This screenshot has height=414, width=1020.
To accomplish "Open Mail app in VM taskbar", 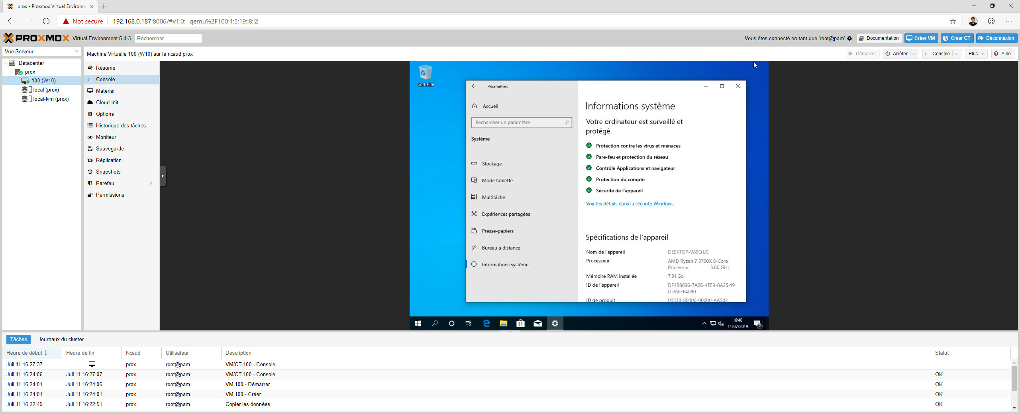I will click(x=537, y=323).
